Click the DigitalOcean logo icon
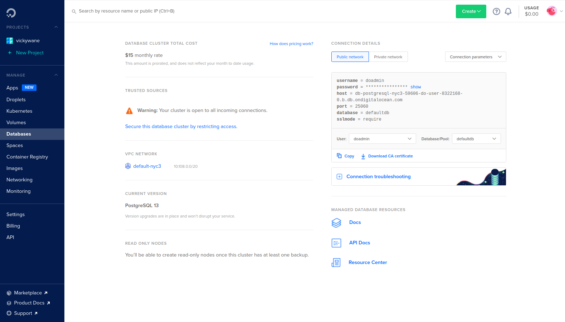 (11, 13)
